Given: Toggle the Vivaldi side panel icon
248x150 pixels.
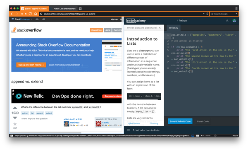Looking at the screenshot, I should 12,135.
